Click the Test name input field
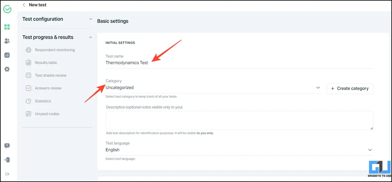Viewport: 392px width, 182px height. click(x=239, y=63)
